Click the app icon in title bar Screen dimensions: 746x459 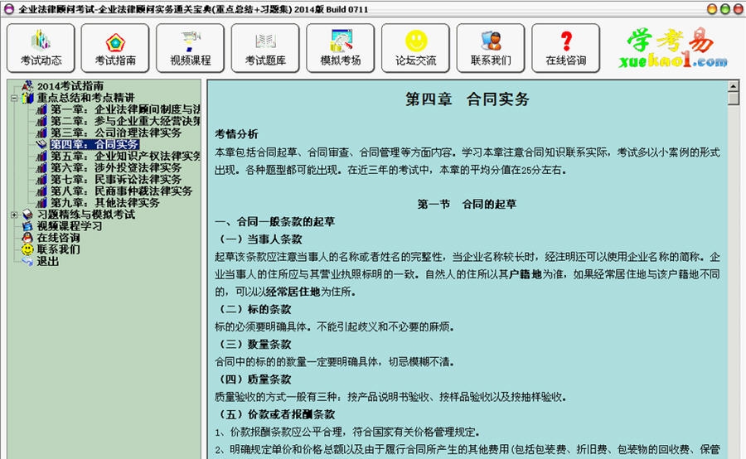pyautogui.click(x=9, y=9)
